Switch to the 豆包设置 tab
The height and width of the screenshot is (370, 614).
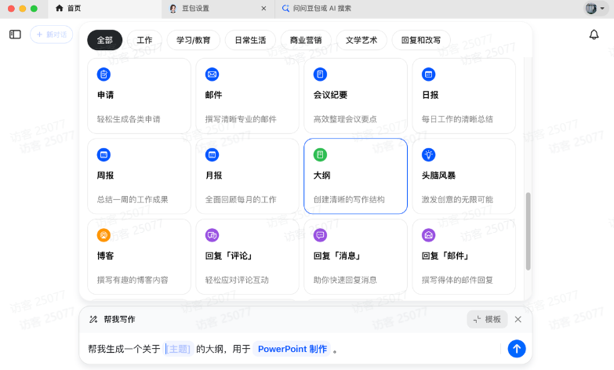coord(218,9)
